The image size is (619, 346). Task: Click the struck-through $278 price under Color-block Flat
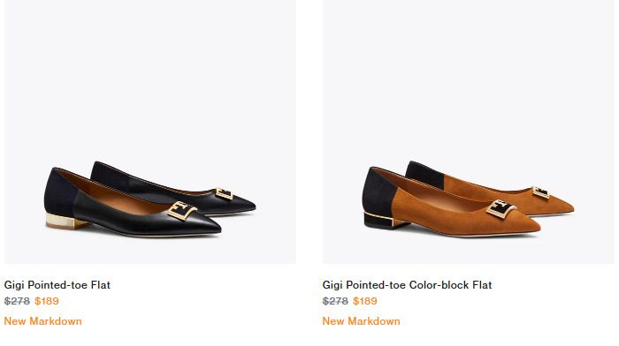[x=335, y=301]
